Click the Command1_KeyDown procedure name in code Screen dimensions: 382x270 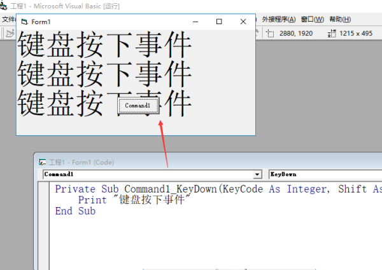pos(171,189)
